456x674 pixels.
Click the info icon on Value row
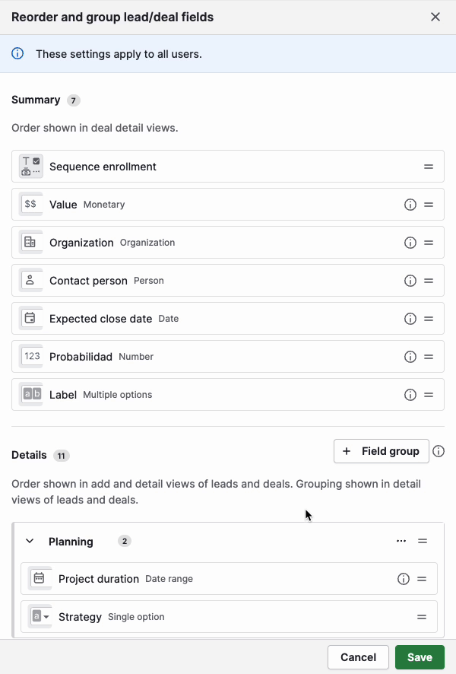(x=410, y=205)
